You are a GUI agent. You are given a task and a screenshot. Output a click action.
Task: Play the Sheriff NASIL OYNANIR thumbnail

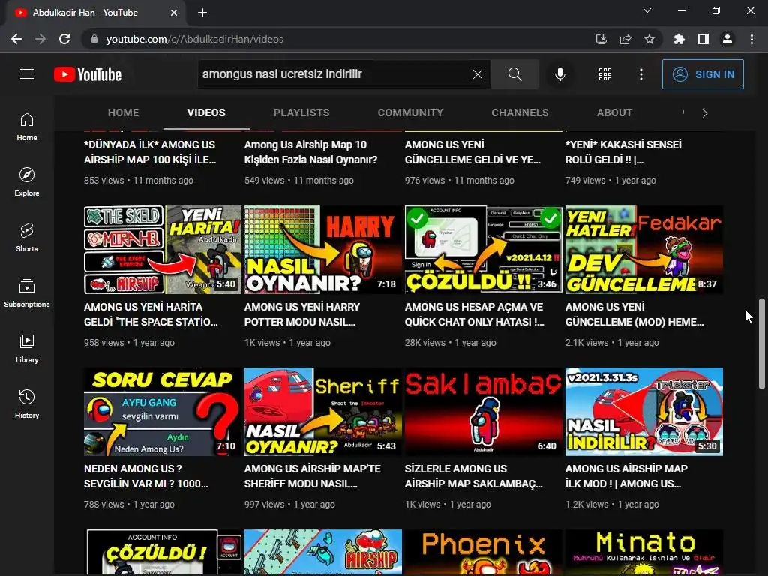[323, 412]
